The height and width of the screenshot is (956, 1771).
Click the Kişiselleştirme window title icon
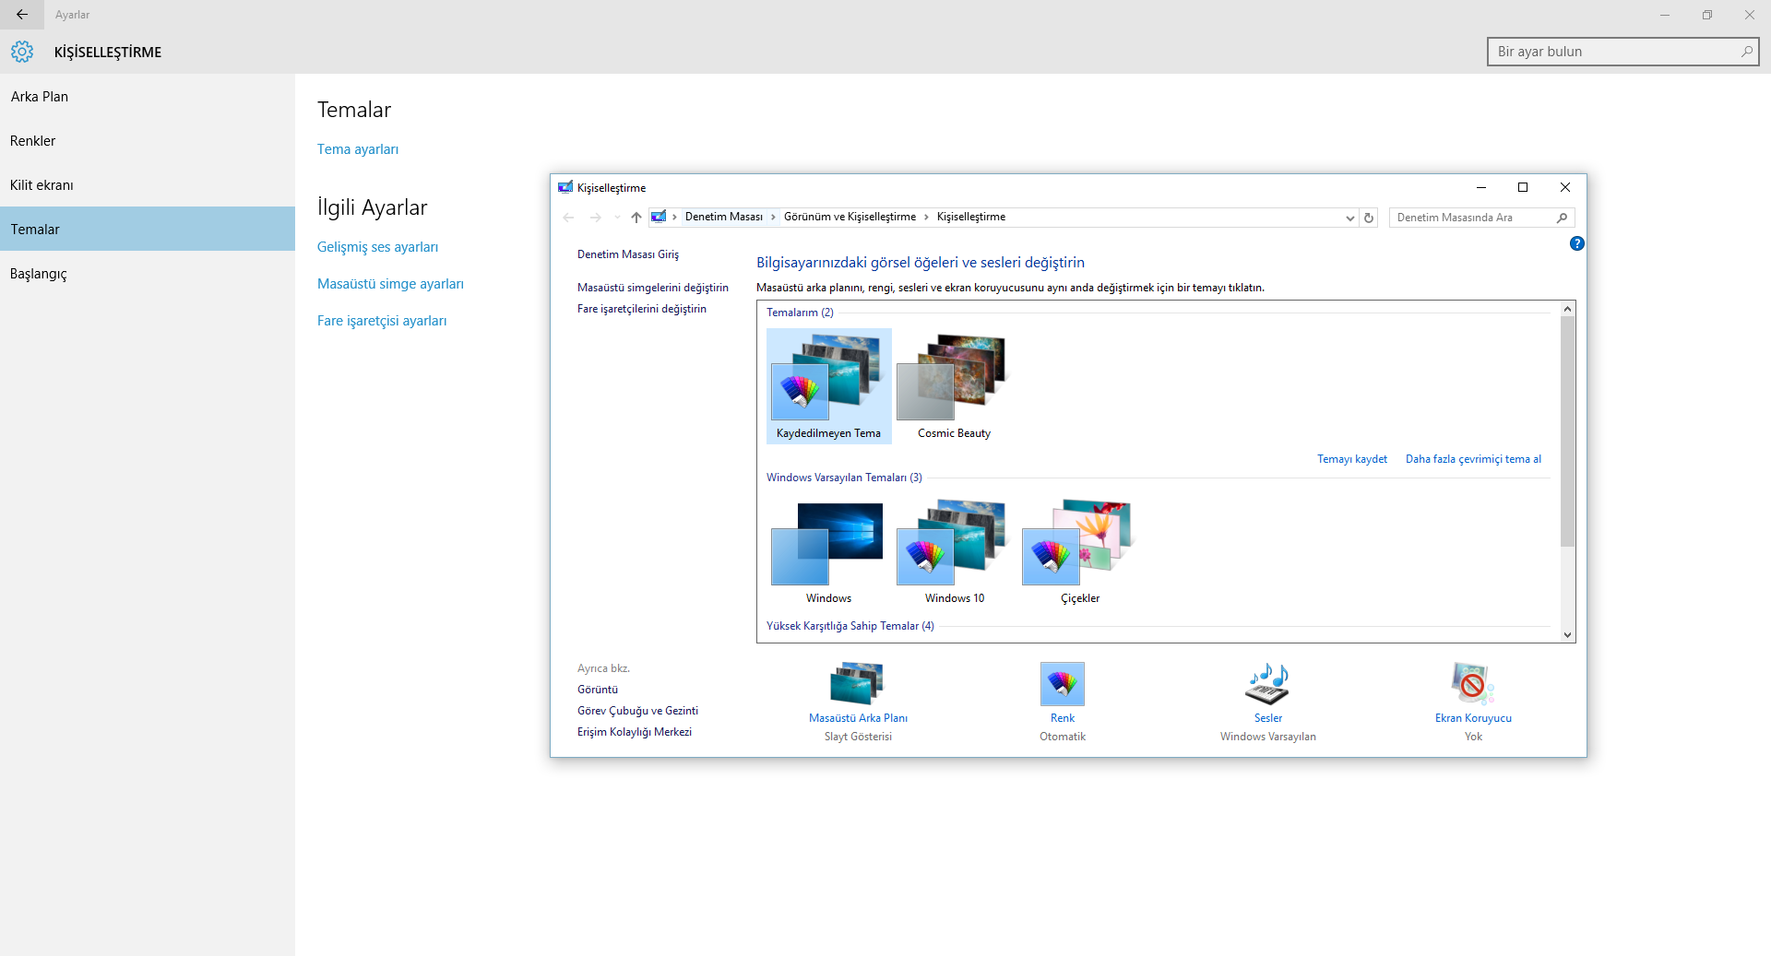click(x=565, y=187)
